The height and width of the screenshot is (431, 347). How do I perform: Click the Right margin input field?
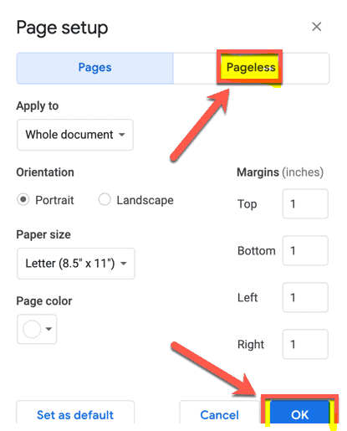coord(305,344)
